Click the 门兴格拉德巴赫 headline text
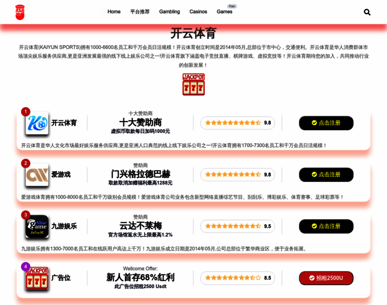387x305 pixels. pyautogui.click(x=141, y=174)
